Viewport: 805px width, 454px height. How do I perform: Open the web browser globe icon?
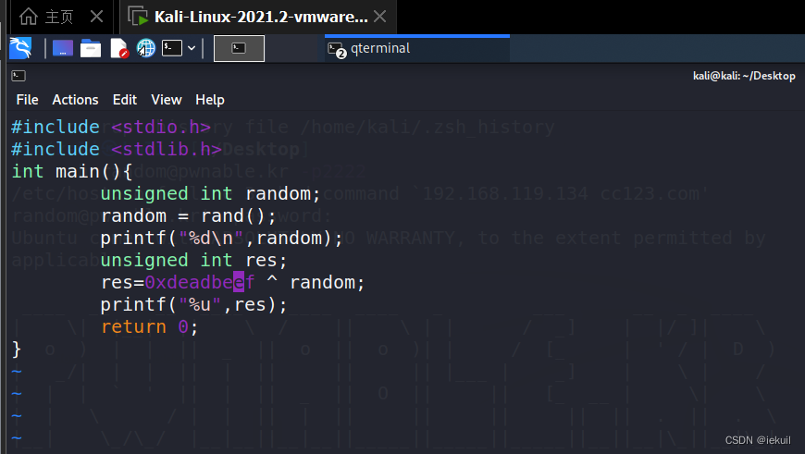[146, 48]
